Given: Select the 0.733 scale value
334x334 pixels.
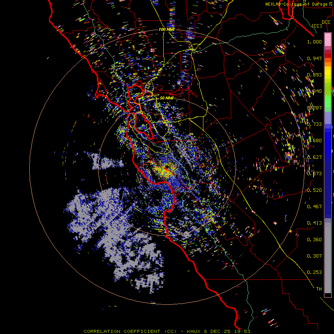Looking at the screenshot, I should [x=314, y=124].
